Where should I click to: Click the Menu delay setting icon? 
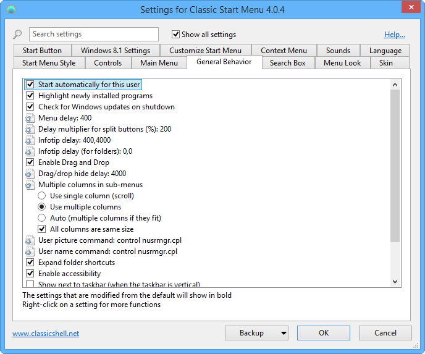click(30, 118)
